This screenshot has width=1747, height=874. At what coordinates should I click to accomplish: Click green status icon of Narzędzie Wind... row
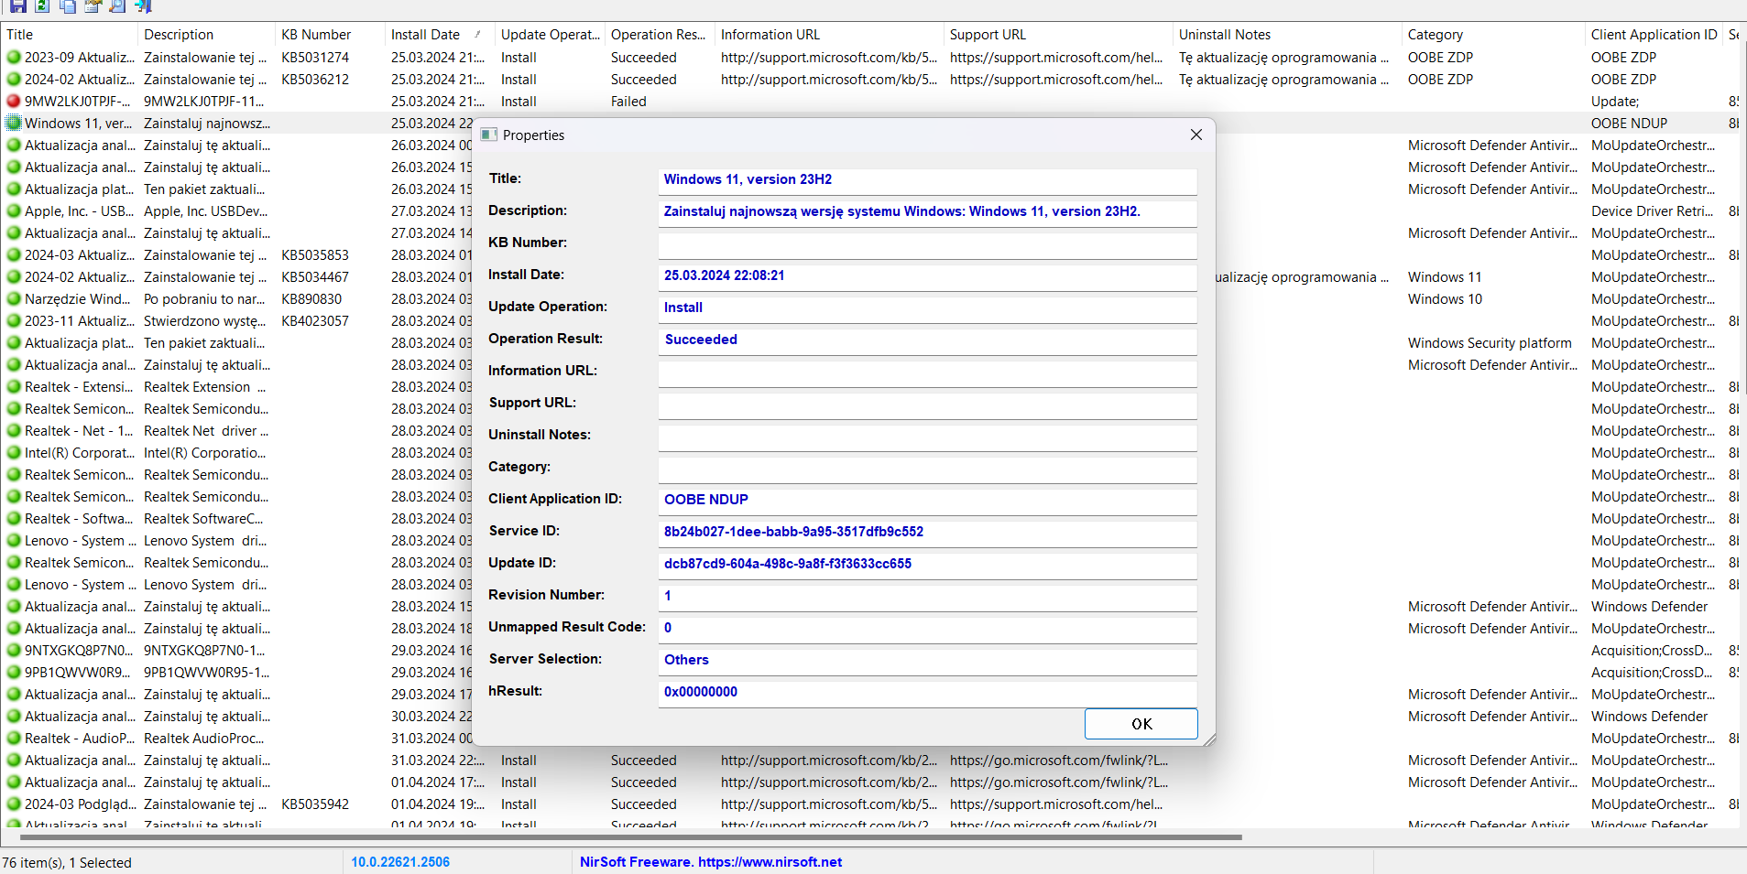14,298
